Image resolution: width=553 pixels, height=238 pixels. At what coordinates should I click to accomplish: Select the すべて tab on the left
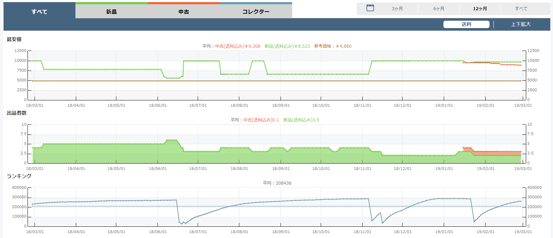[39, 12]
